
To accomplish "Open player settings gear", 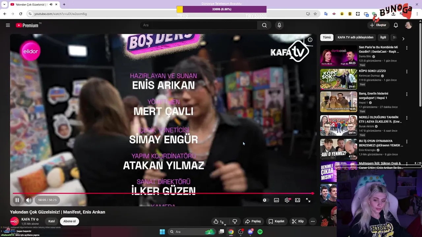I will (287, 200).
